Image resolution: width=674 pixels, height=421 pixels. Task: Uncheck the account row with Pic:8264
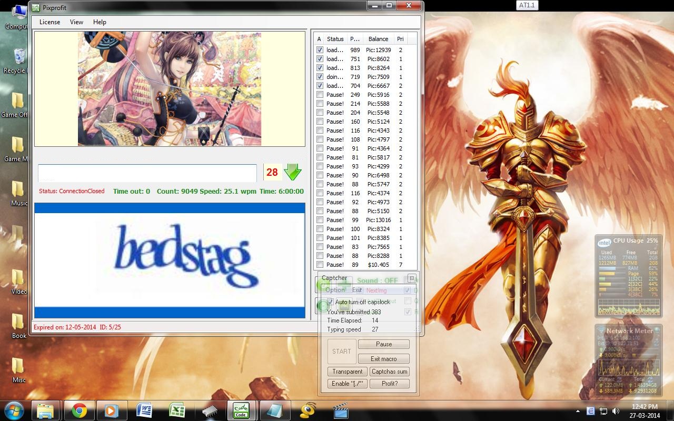tap(320, 68)
